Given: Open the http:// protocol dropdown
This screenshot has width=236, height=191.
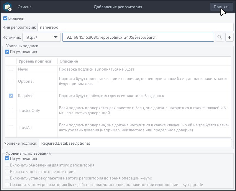Looking at the screenshot, I should (x=42, y=37).
